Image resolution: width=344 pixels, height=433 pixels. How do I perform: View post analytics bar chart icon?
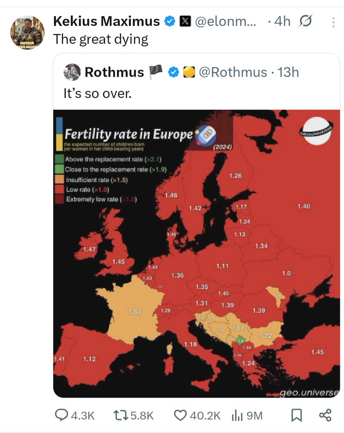(x=236, y=416)
